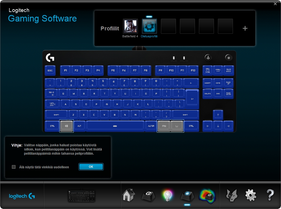Open the ARX wolf-head icon
The width and height of the screenshot is (281, 209).
(232, 195)
